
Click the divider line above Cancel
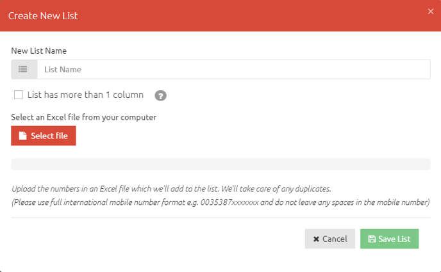220,218
